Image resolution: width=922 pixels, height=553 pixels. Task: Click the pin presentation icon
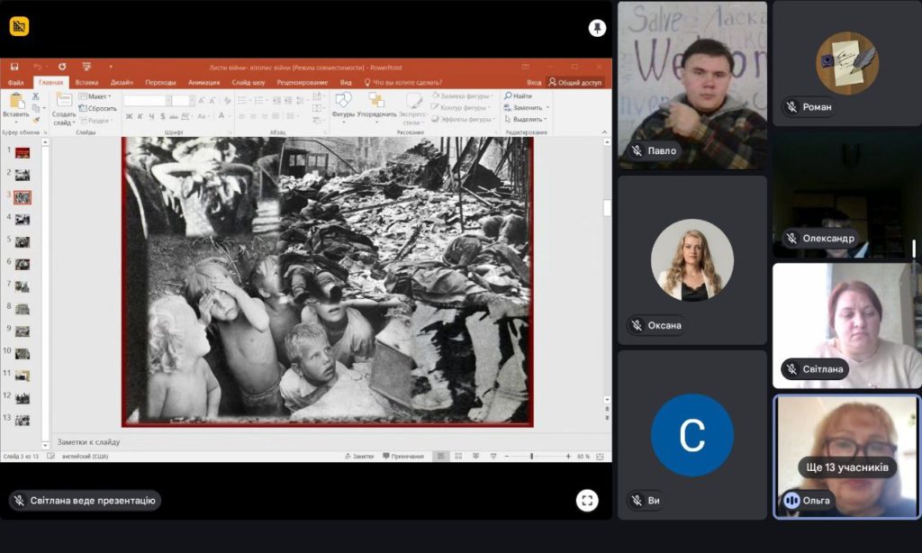coord(597,28)
